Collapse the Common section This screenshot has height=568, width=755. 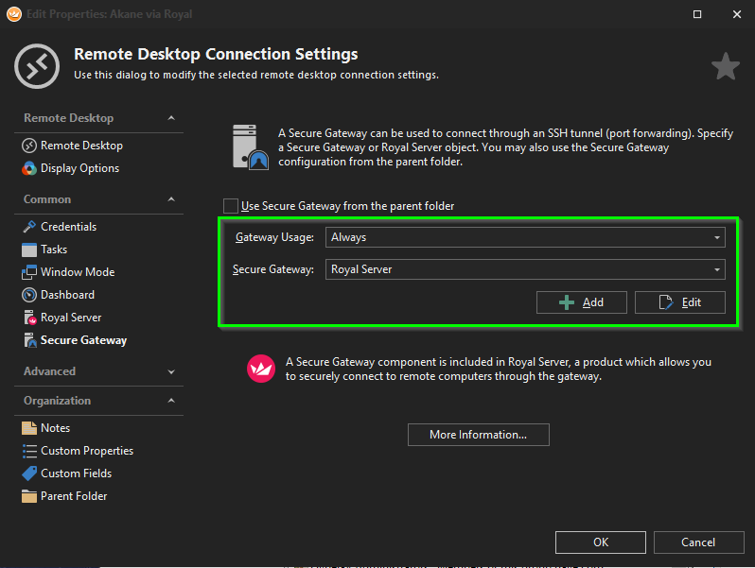(x=171, y=199)
